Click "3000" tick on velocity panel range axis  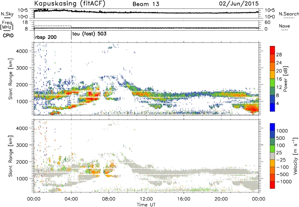click(x=22, y=145)
